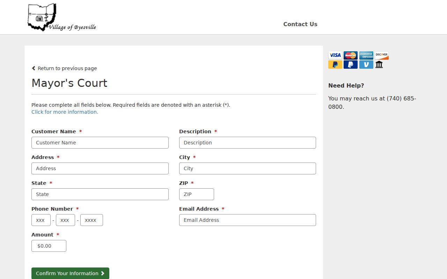Click the Customer Name label

click(53, 131)
